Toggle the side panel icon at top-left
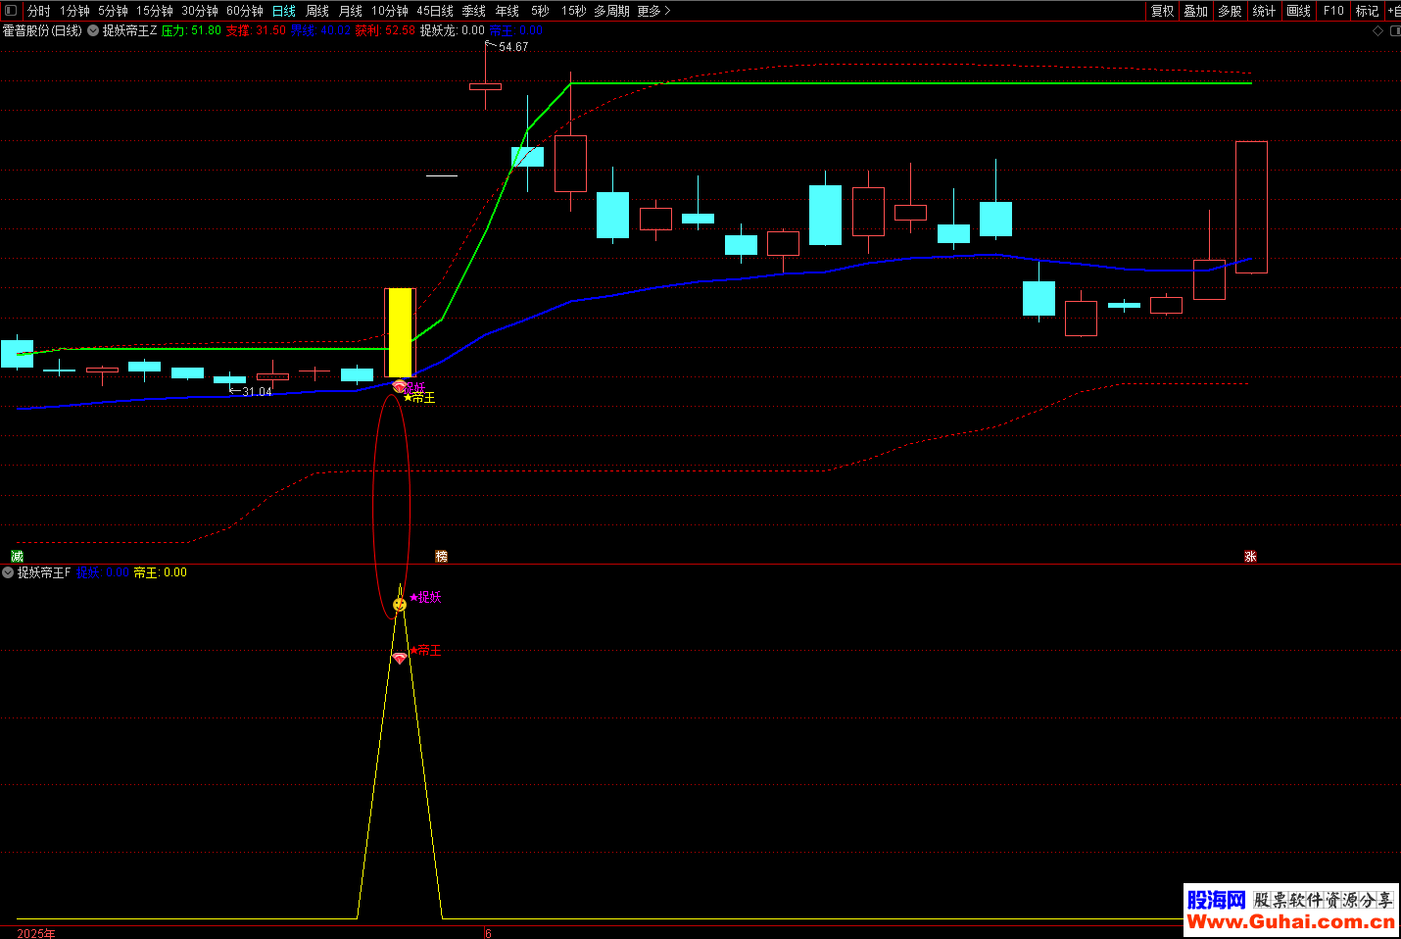This screenshot has height=939, width=1401. tap(11, 11)
